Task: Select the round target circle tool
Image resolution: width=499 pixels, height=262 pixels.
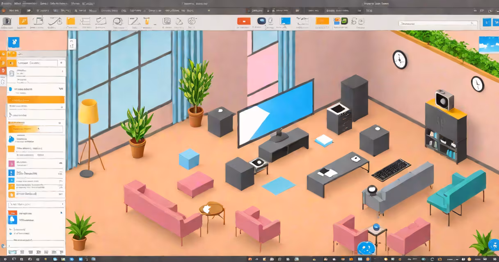Action: [x=192, y=21]
